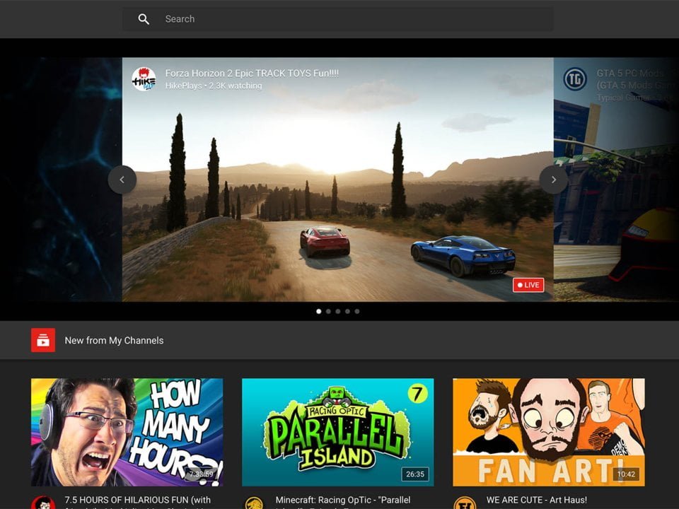Play the How Many Hours thumbnail

coord(127,433)
